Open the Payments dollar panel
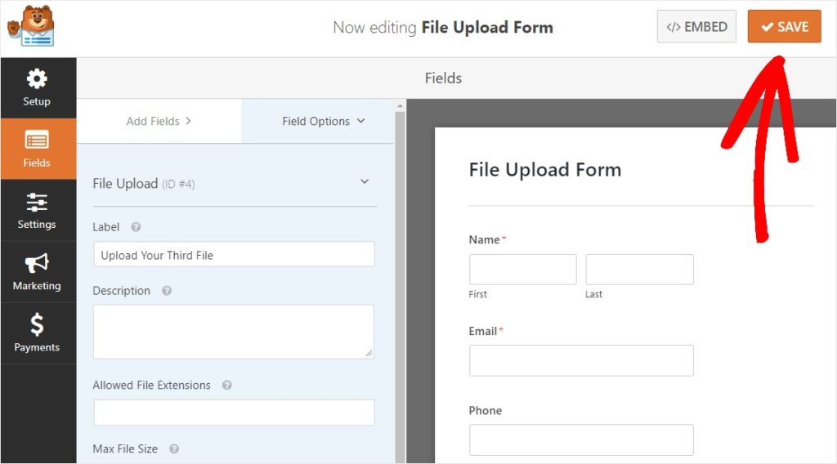 [38, 332]
